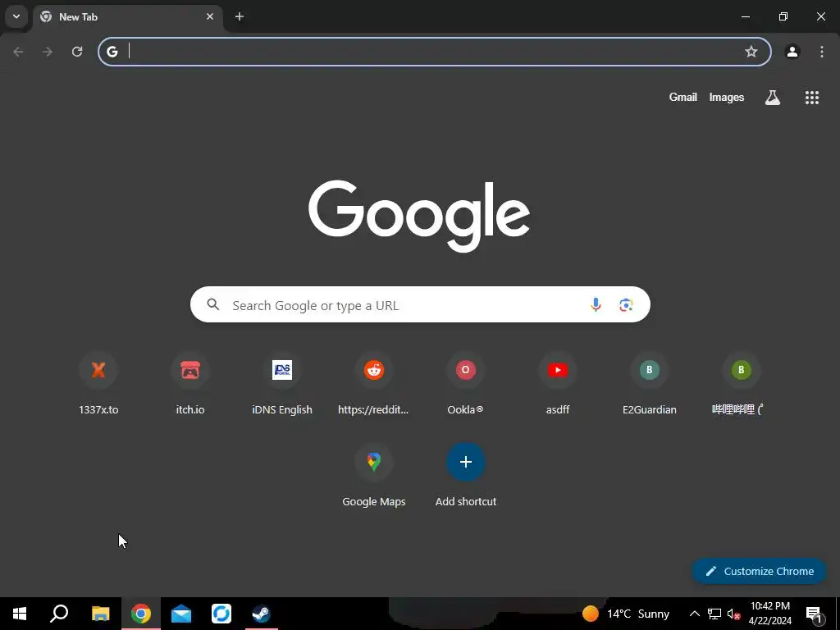This screenshot has height=630, width=840.
Task: Open the 1337x.to shortcut
Action: (98, 384)
